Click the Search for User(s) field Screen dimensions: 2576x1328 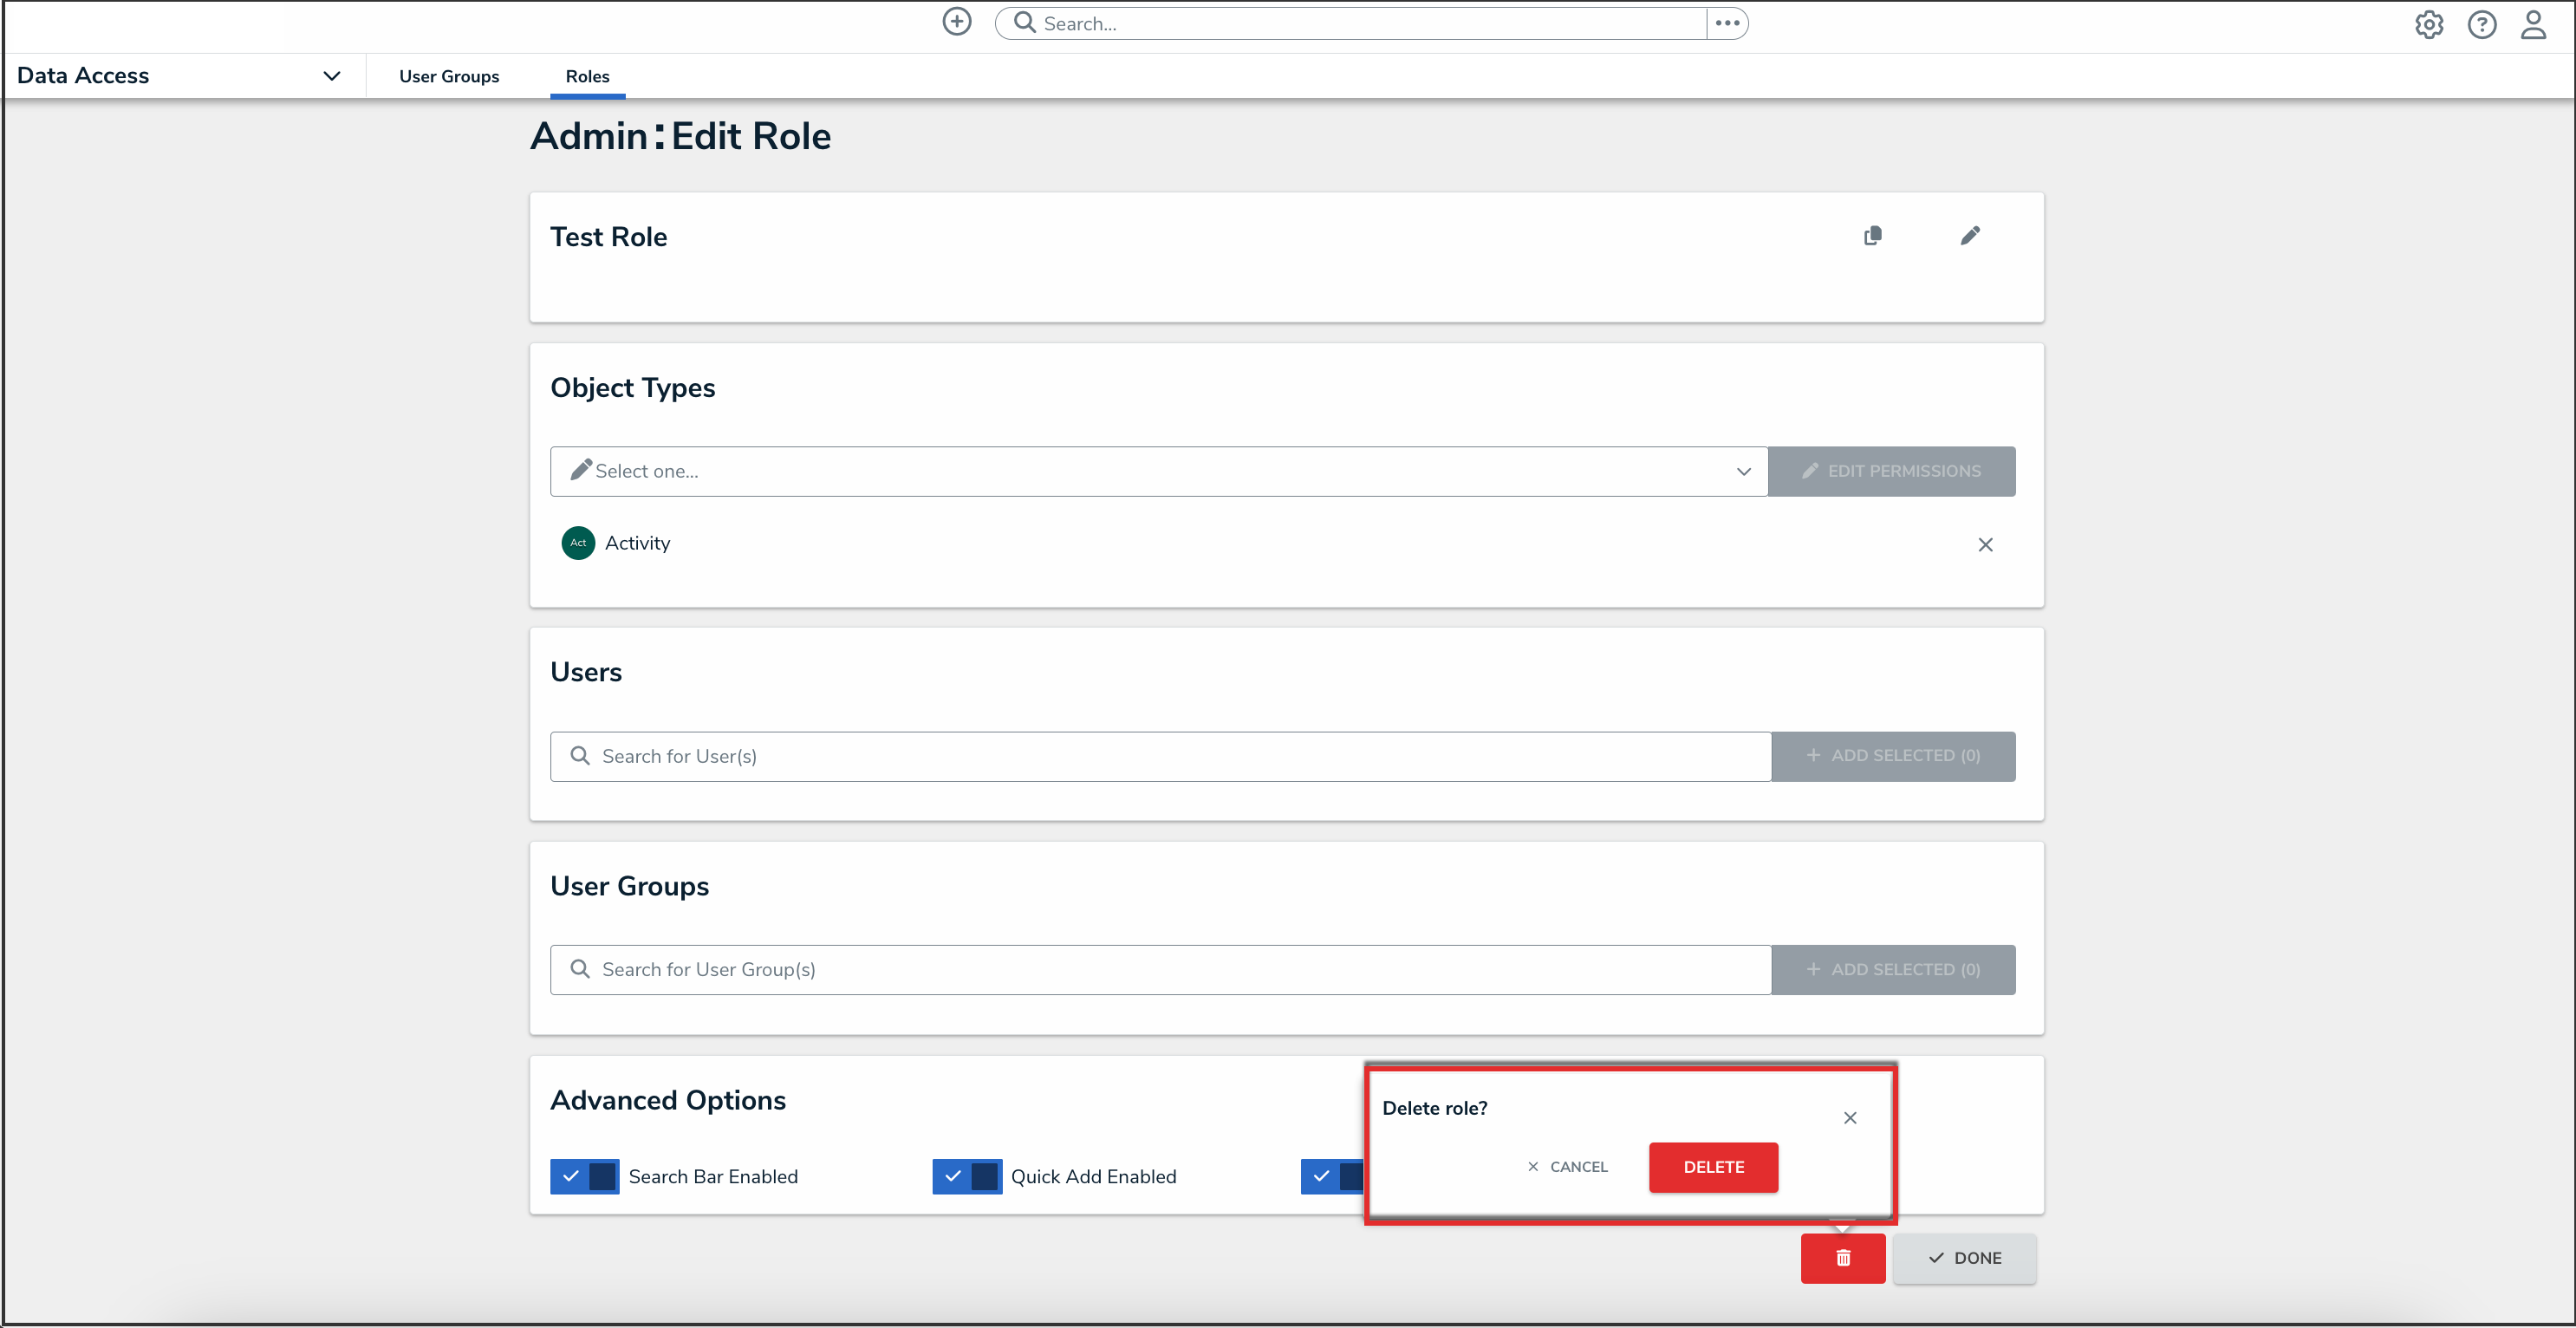point(1160,756)
